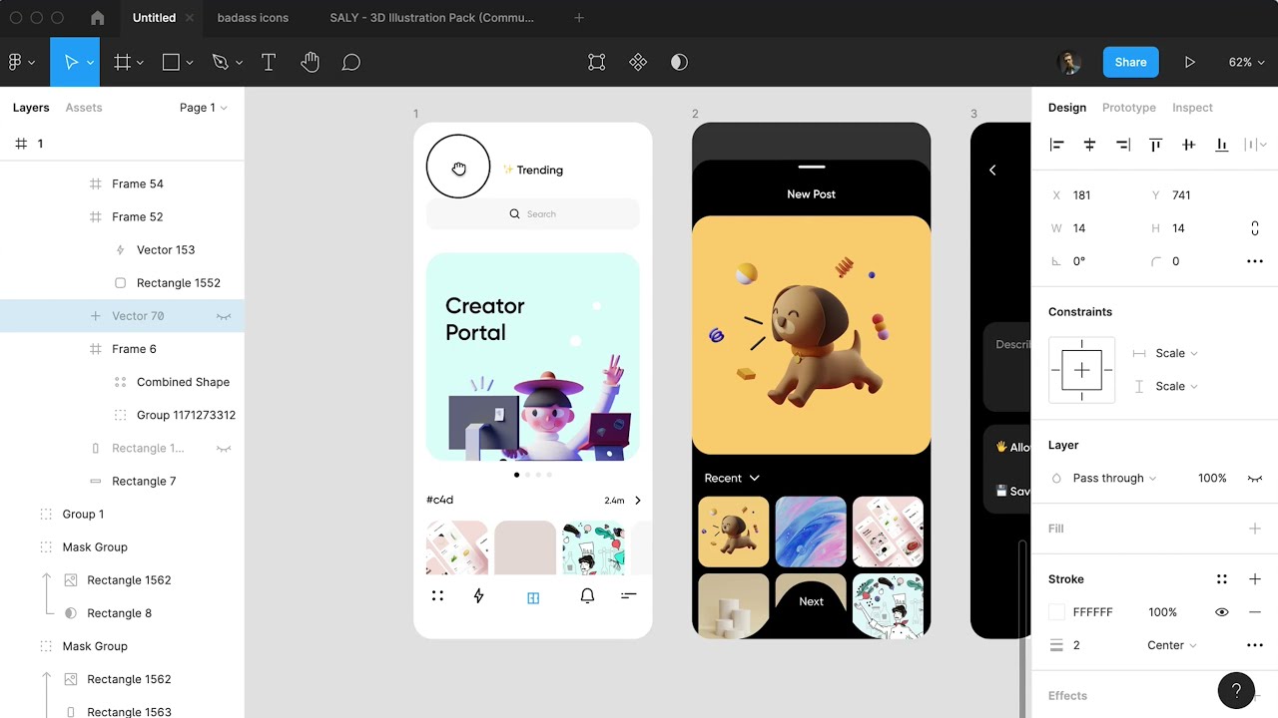This screenshot has width=1278, height=718.
Task: Click the stroke color swatch FFFFFF
Action: point(1056,612)
